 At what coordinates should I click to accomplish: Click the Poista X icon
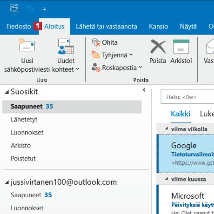(158, 47)
